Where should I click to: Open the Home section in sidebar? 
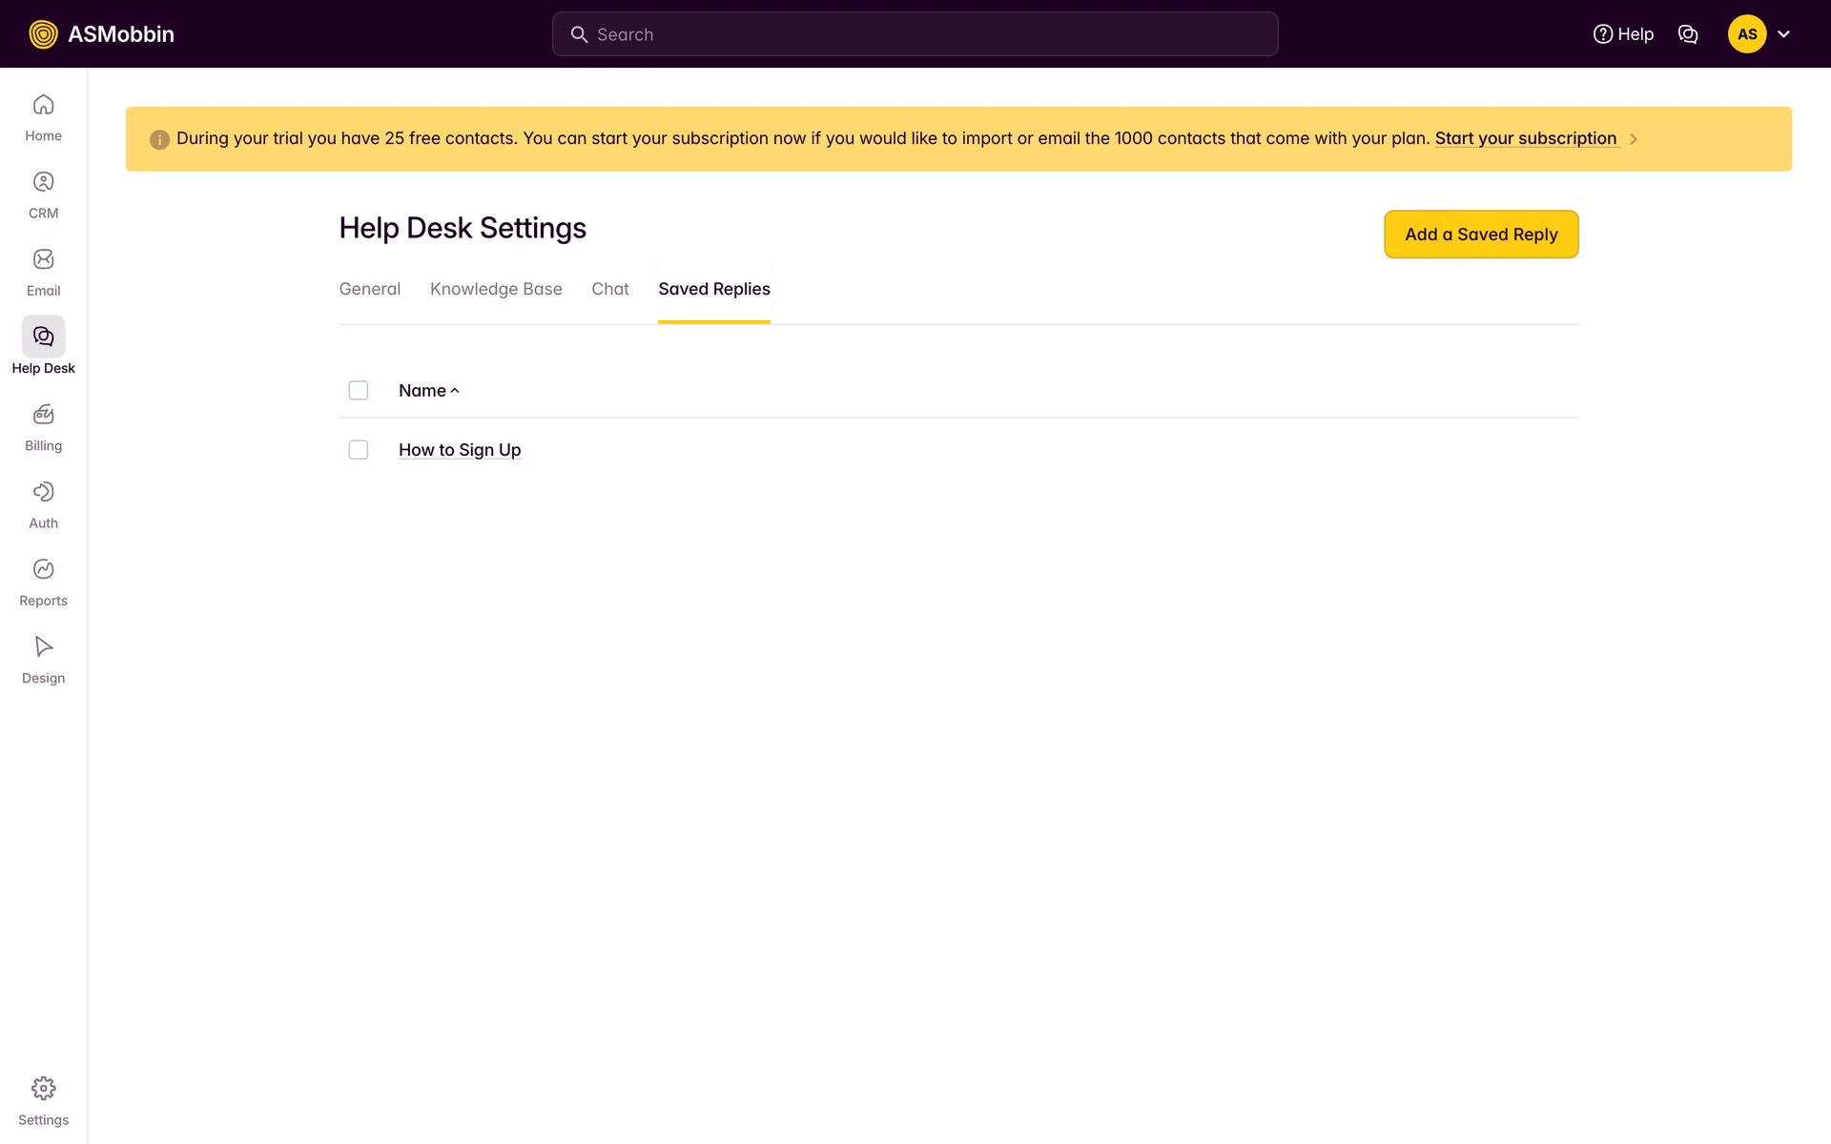click(x=43, y=117)
